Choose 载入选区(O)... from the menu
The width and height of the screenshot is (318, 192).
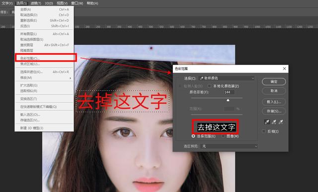tap(44, 115)
